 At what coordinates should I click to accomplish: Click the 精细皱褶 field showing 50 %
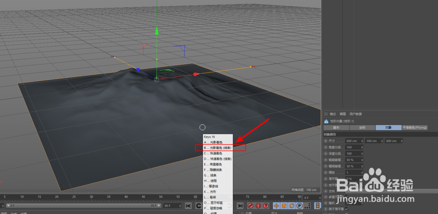(354, 166)
